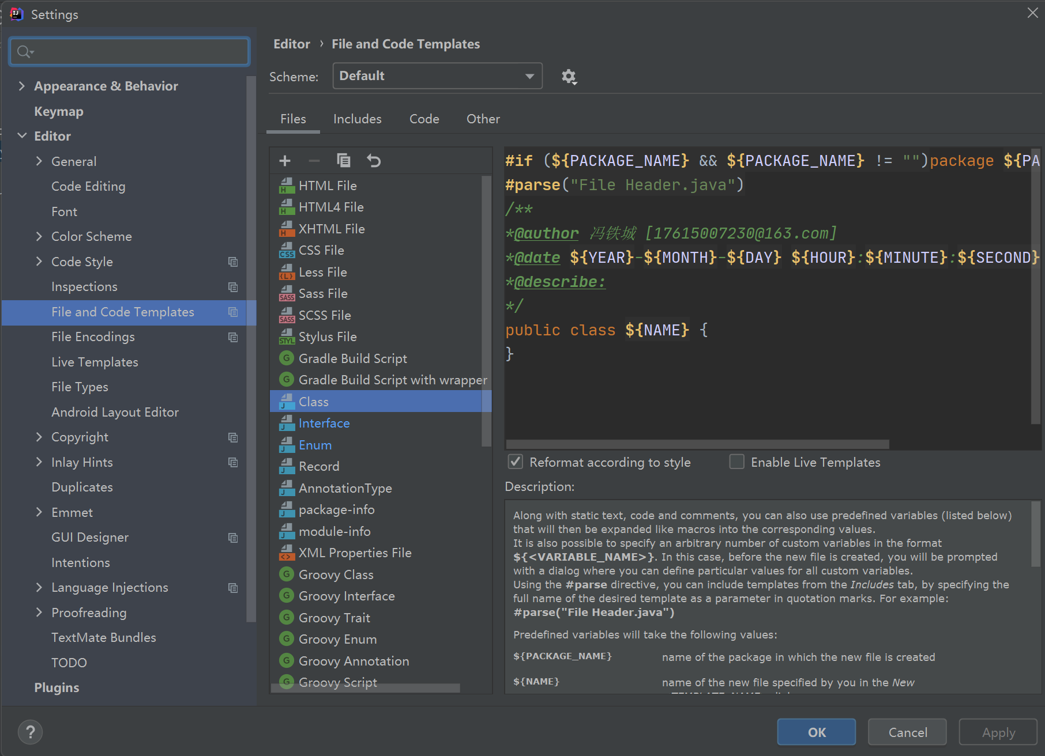
Task: Click the OK button
Action: pos(817,732)
